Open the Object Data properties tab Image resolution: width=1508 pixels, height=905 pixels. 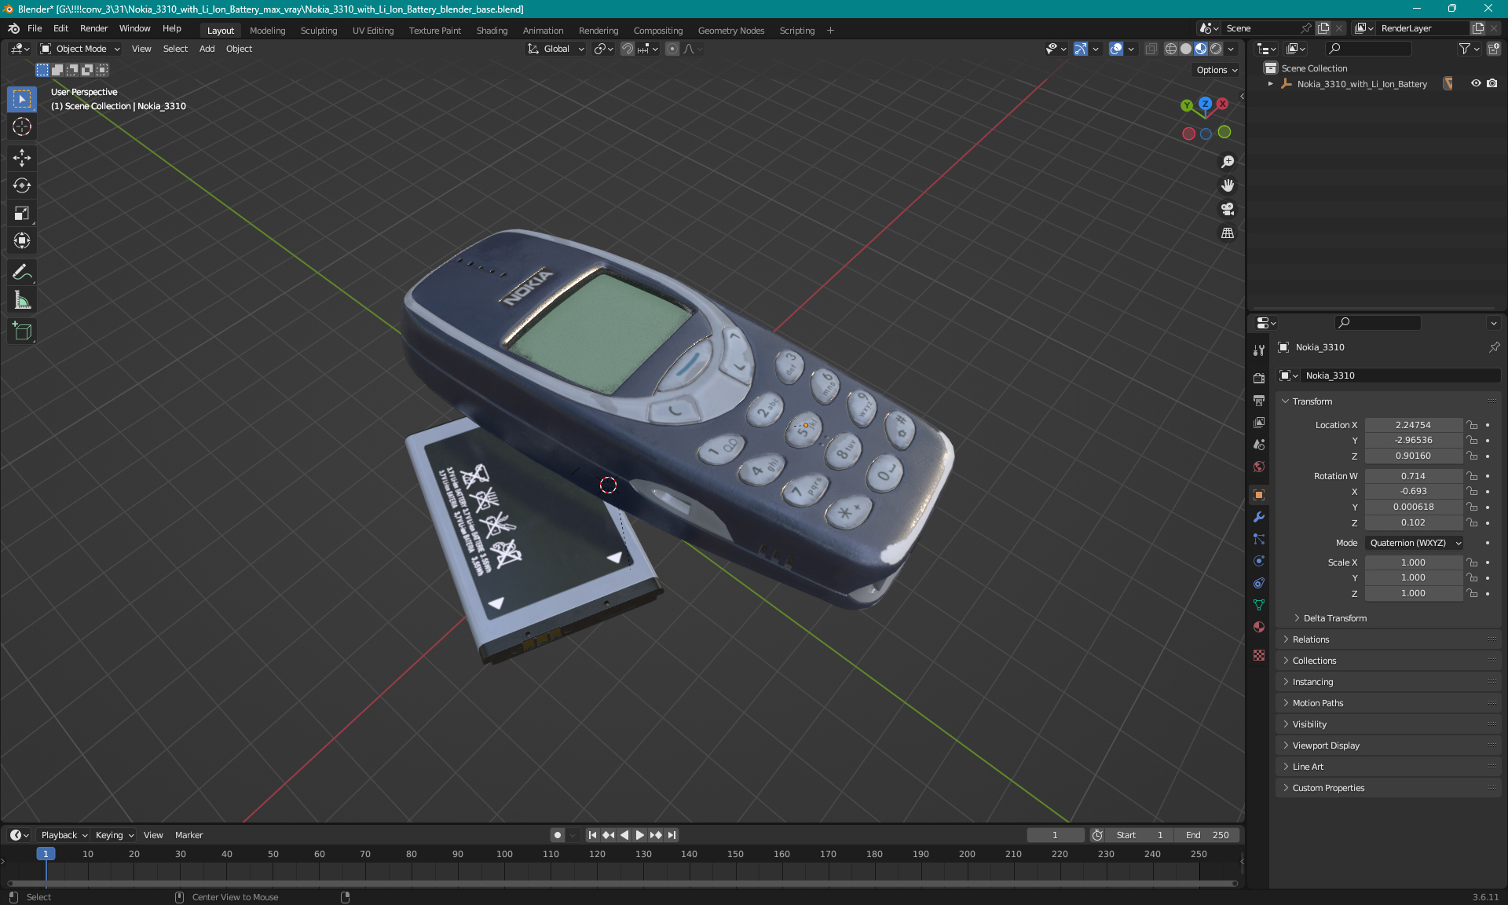(1259, 605)
